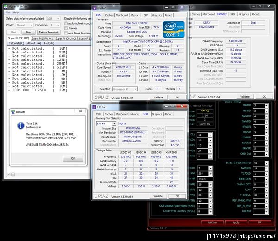Click the 10360 refresh interval field
This screenshot has height=241, width=278.
[205, 179]
